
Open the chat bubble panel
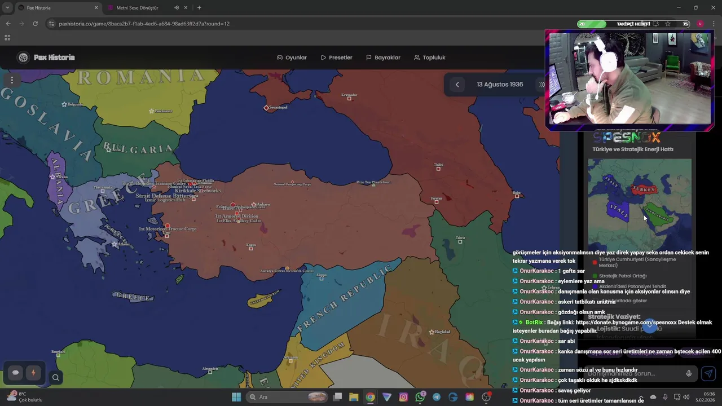pos(15,373)
